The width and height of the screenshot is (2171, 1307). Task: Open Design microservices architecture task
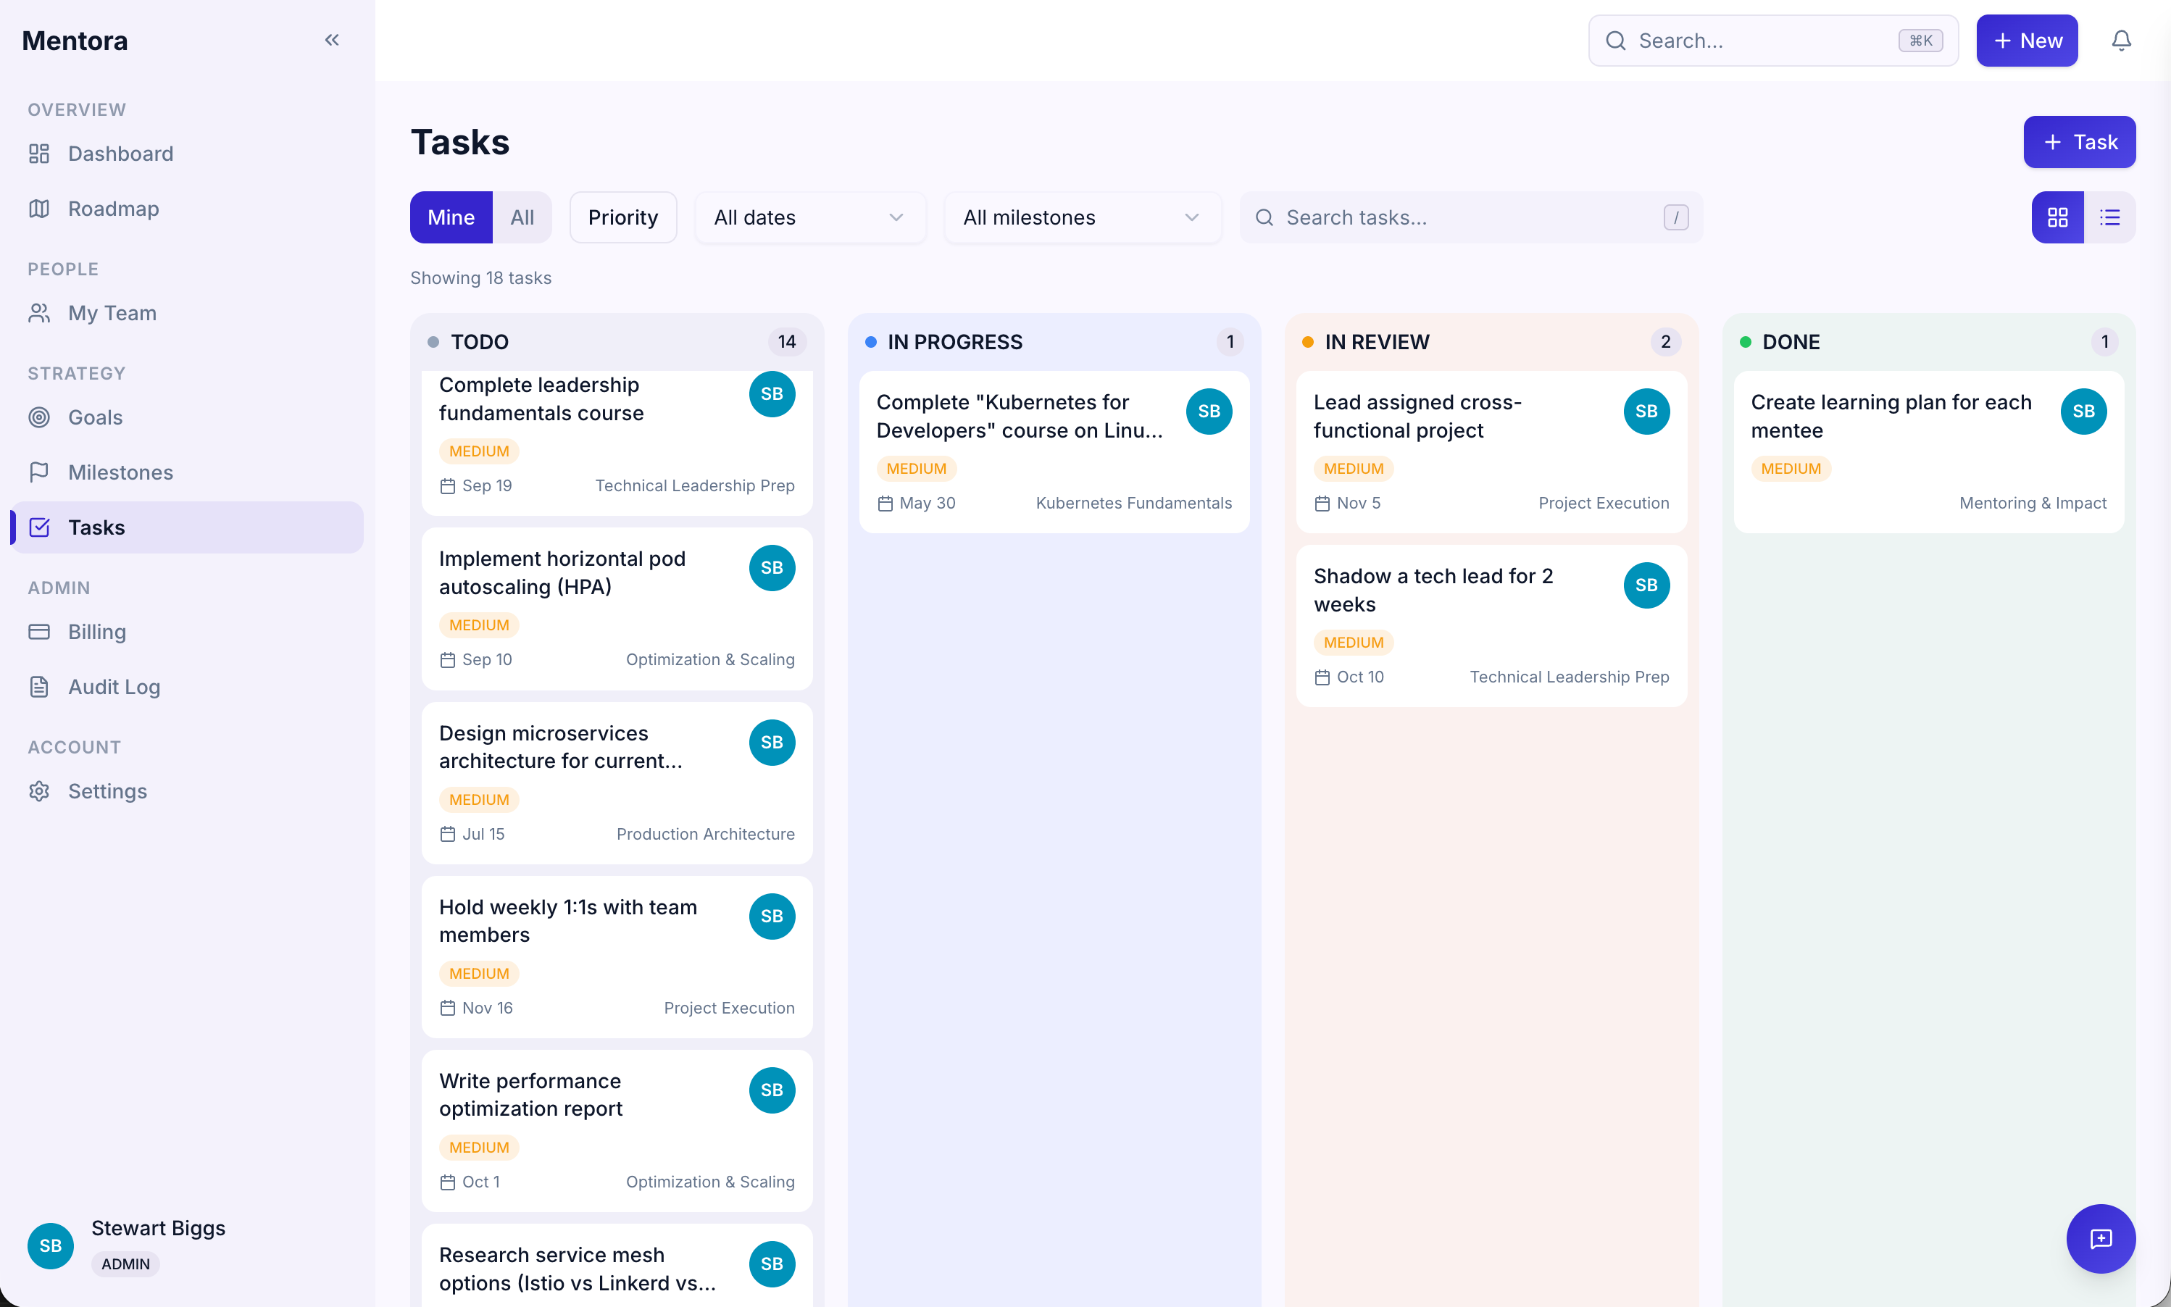pyautogui.click(x=617, y=783)
